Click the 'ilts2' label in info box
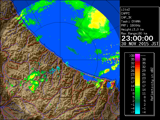The width and height of the screenshot is (160, 120). tap(125, 9)
